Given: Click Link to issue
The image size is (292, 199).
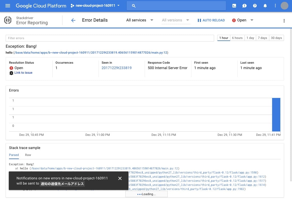Looking at the screenshot, I should pos(23,73).
